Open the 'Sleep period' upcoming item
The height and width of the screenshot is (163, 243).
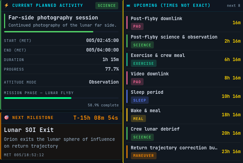point(184,97)
